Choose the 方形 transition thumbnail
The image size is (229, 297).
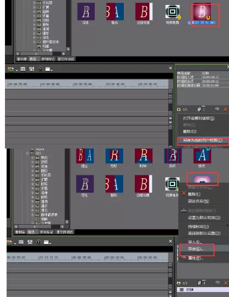[x=115, y=156]
